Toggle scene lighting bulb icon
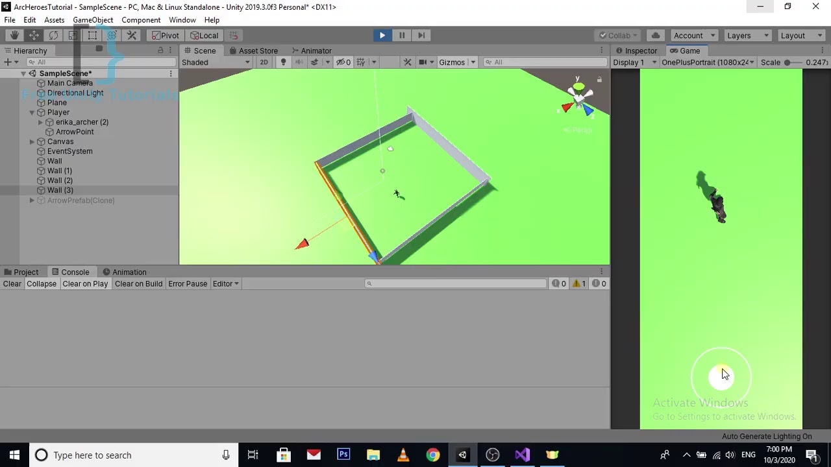 pos(283,62)
